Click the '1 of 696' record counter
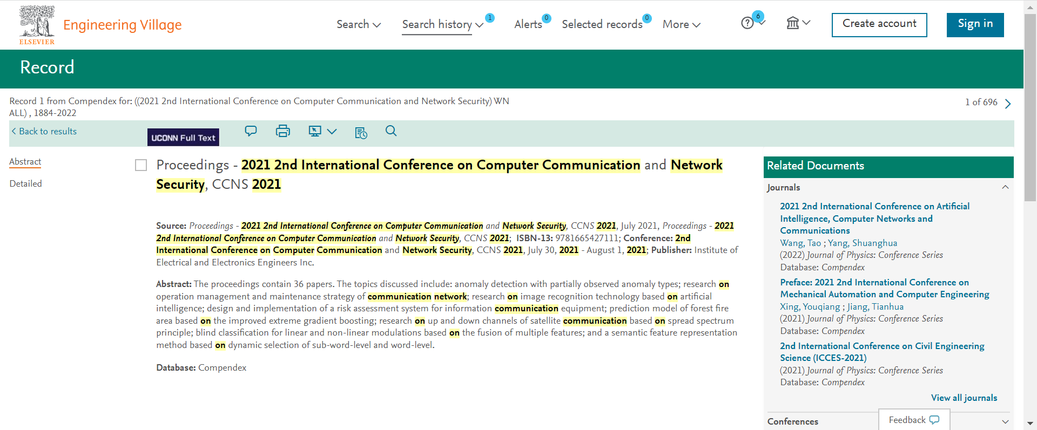This screenshot has width=1037, height=430. 981,102
